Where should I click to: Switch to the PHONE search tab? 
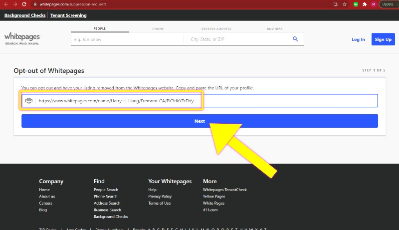tap(158, 29)
